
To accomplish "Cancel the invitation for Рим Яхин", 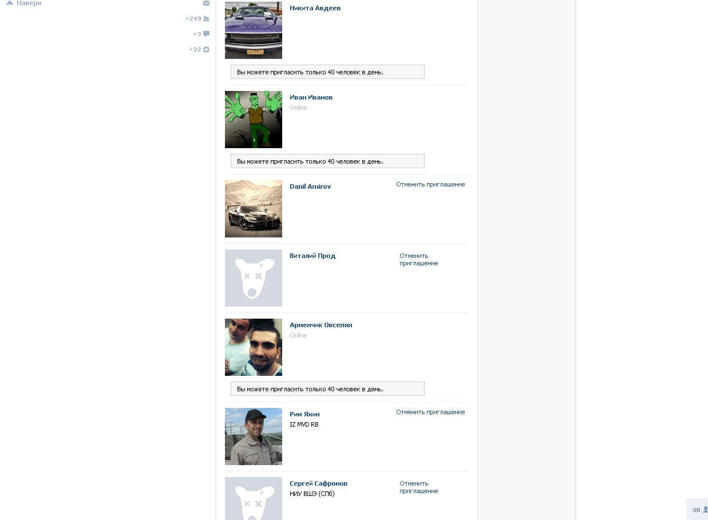I will click(430, 412).
